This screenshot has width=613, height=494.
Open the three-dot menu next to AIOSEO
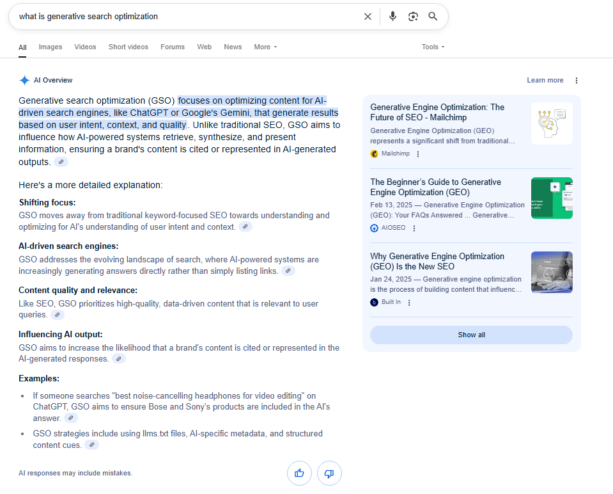tap(414, 228)
